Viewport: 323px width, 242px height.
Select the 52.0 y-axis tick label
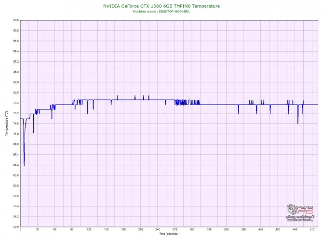click(x=16, y=227)
